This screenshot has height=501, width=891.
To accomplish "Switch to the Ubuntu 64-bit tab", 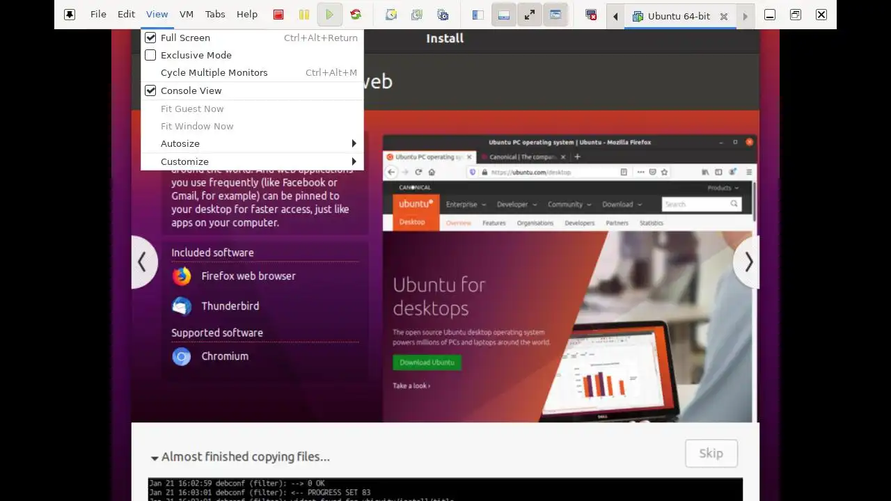I will point(679,16).
